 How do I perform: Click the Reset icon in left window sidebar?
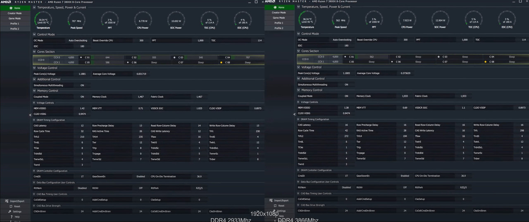pos(11,206)
